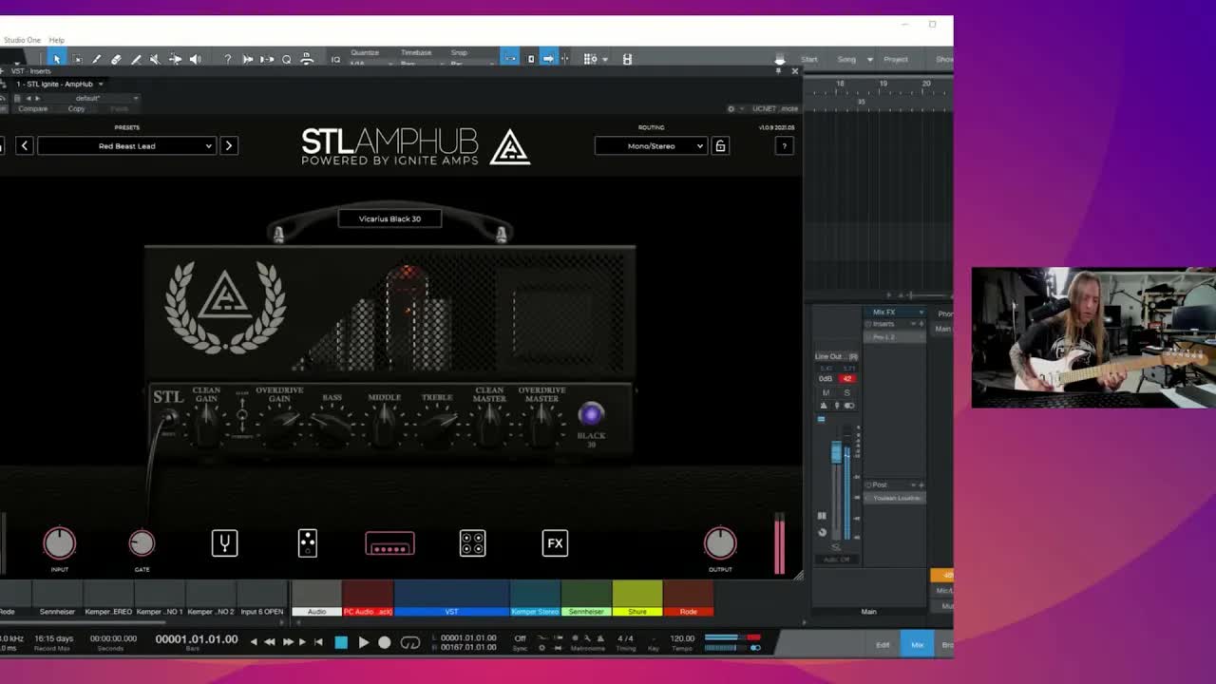Return to zero in transport
Image resolution: width=1216 pixels, height=684 pixels.
[x=317, y=643]
